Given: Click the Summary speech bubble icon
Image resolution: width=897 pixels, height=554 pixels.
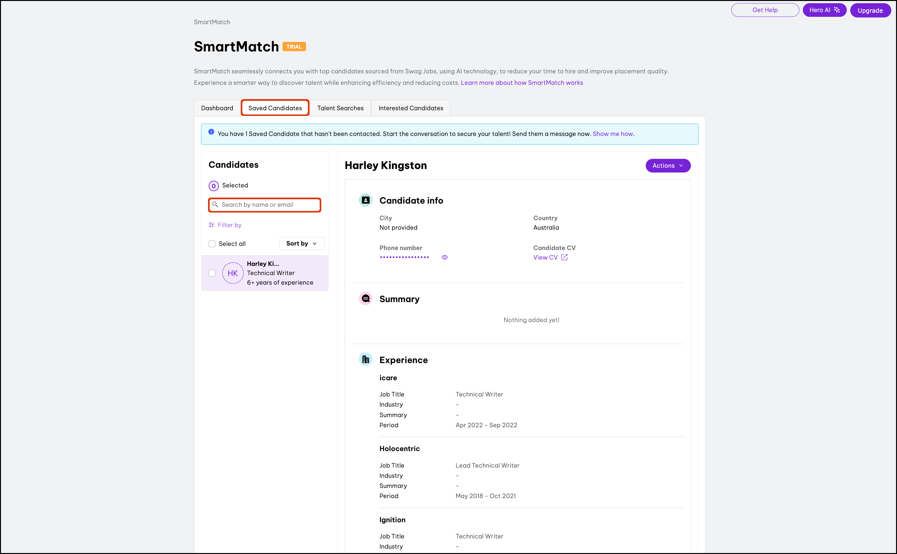Looking at the screenshot, I should 365,299.
